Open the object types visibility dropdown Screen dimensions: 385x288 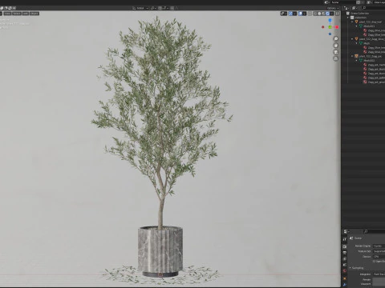point(284,14)
